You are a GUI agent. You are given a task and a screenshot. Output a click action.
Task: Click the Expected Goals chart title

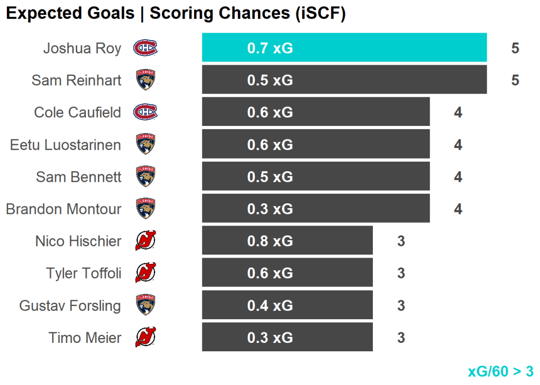pyautogui.click(x=176, y=14)
